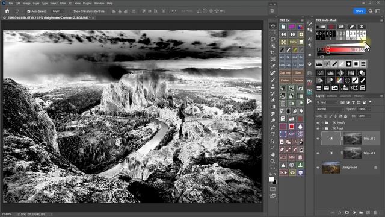Image resolution: width=385 pixels, height=217 pixels.
Task: Select the Eyedropper tool
Action: pyautogui.click(x=273, y=66)
